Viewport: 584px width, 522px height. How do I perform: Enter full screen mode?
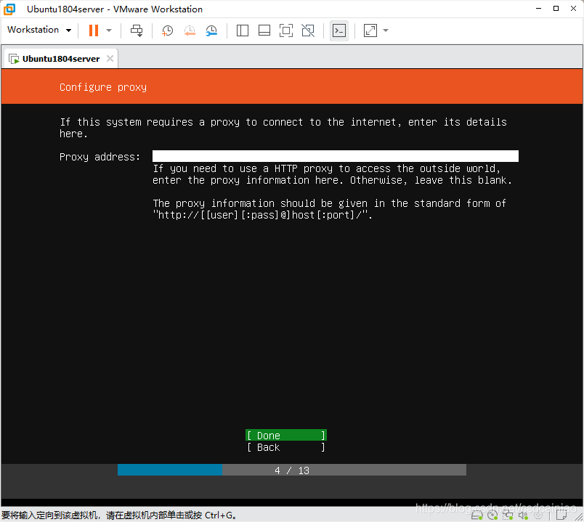click(286, 30)
